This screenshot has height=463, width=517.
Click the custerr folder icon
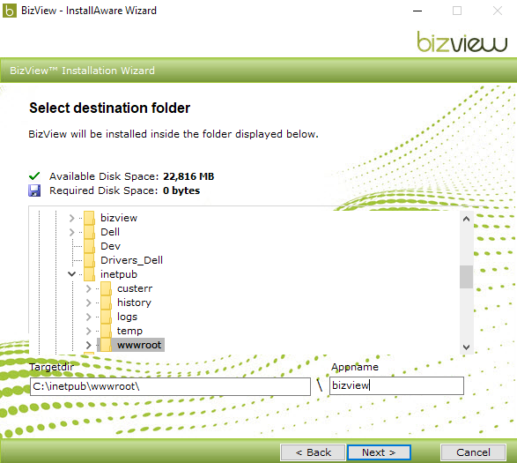[x=106, y=288]
